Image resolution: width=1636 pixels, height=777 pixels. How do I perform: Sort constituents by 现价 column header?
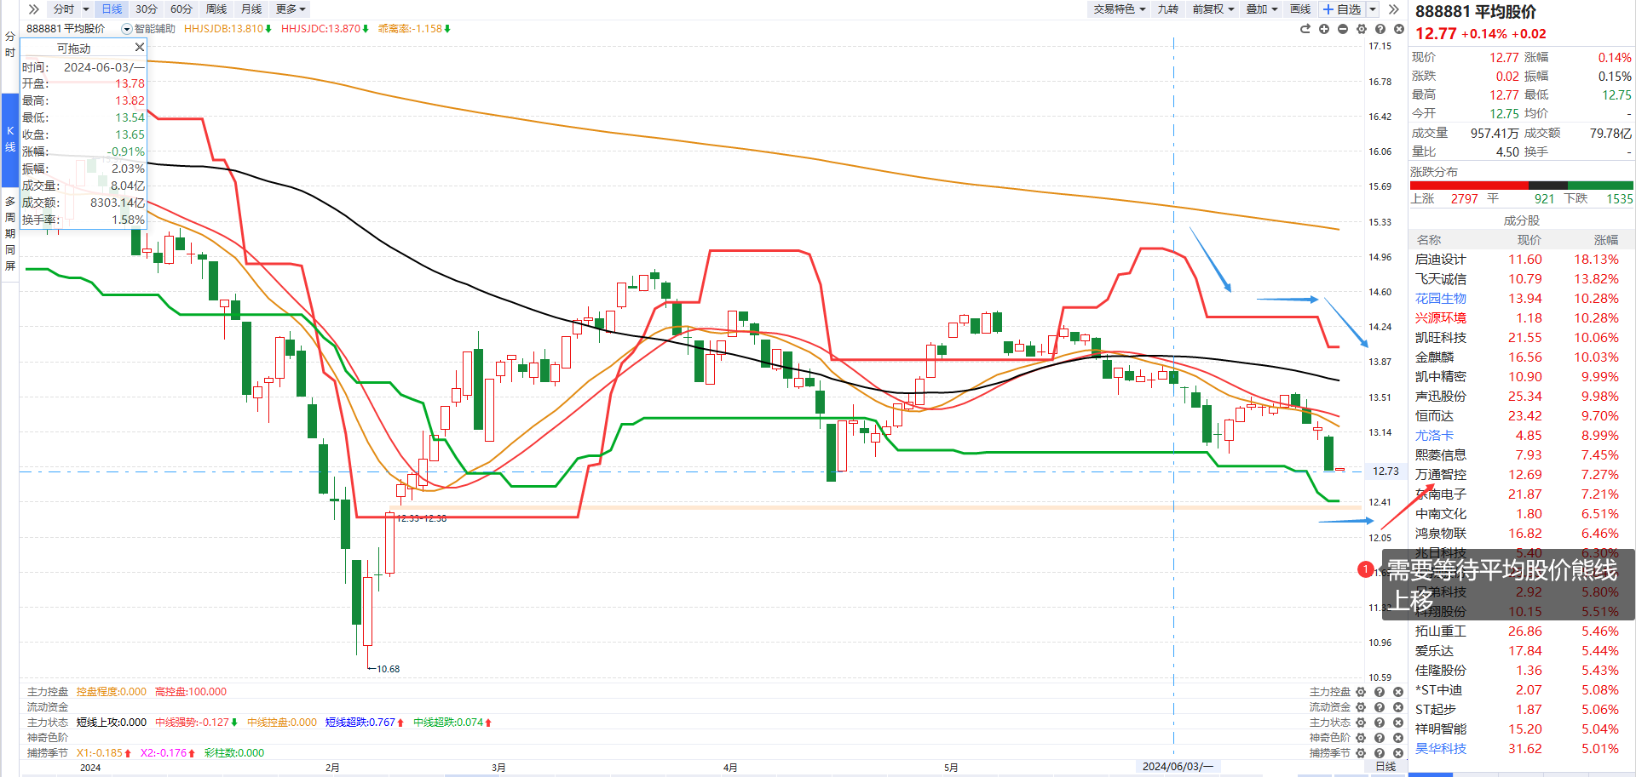tap(1529, 240)
